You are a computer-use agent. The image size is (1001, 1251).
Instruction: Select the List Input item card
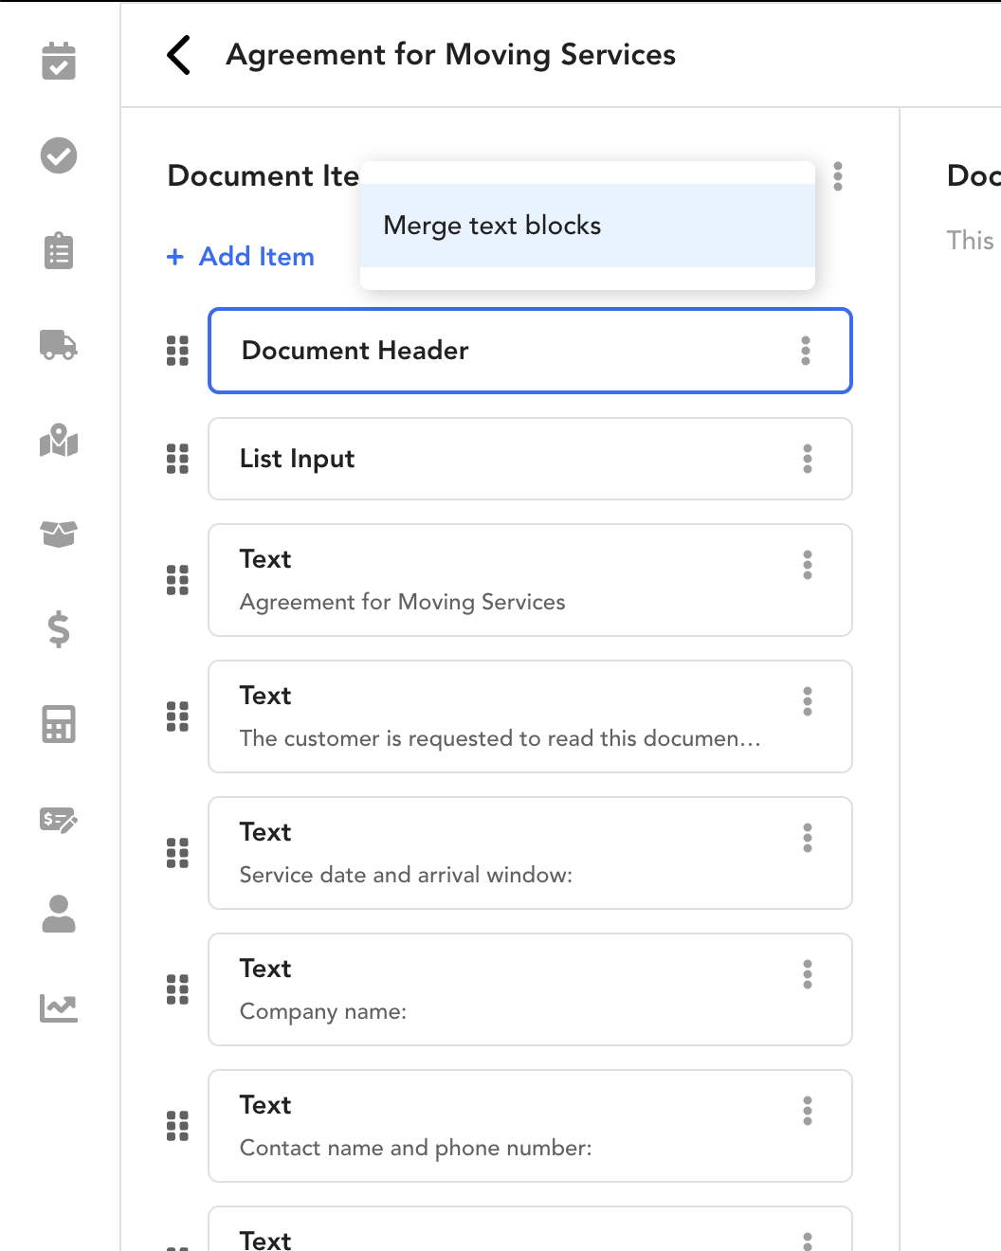point(530,459)
